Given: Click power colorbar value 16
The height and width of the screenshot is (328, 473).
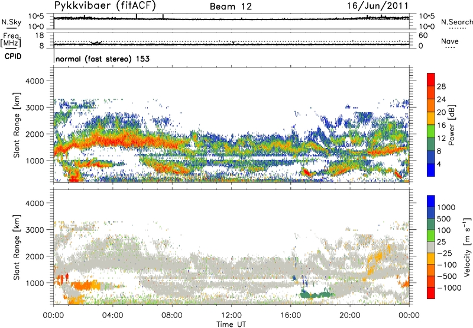Looking at the screenshot, I should (441, 126).
